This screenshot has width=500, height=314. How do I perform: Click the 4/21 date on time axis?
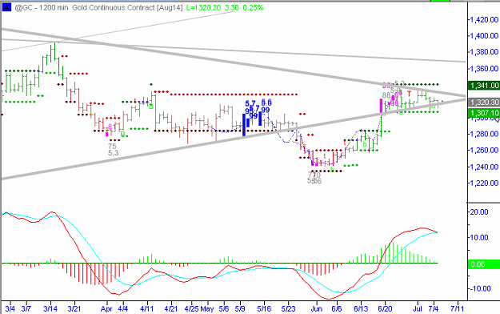[171, 309]
